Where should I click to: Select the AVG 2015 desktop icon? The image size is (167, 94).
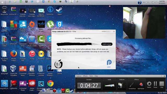click(14, 25)
